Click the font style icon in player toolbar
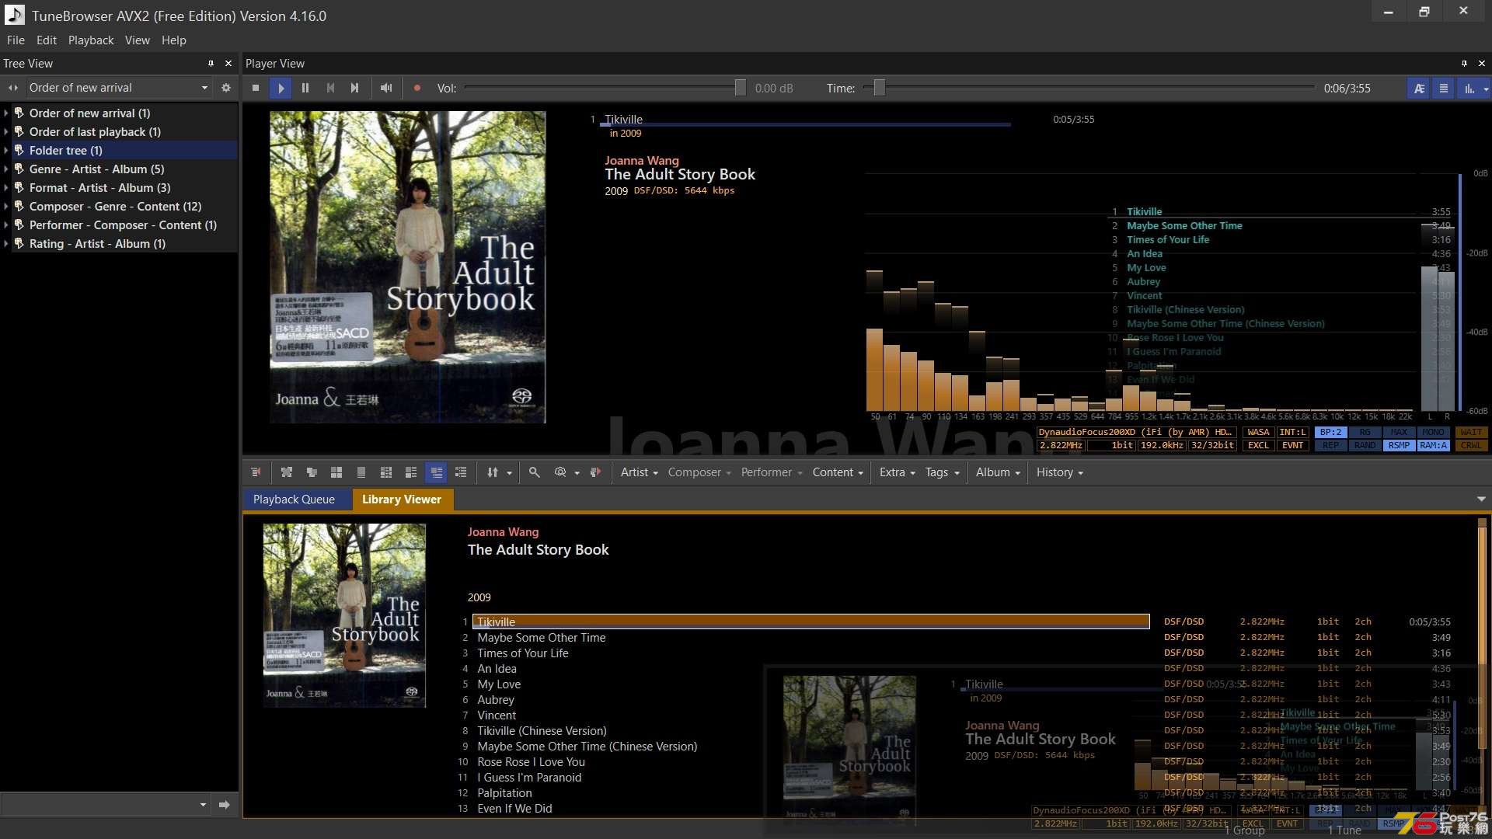 (x=1419, y=89)
